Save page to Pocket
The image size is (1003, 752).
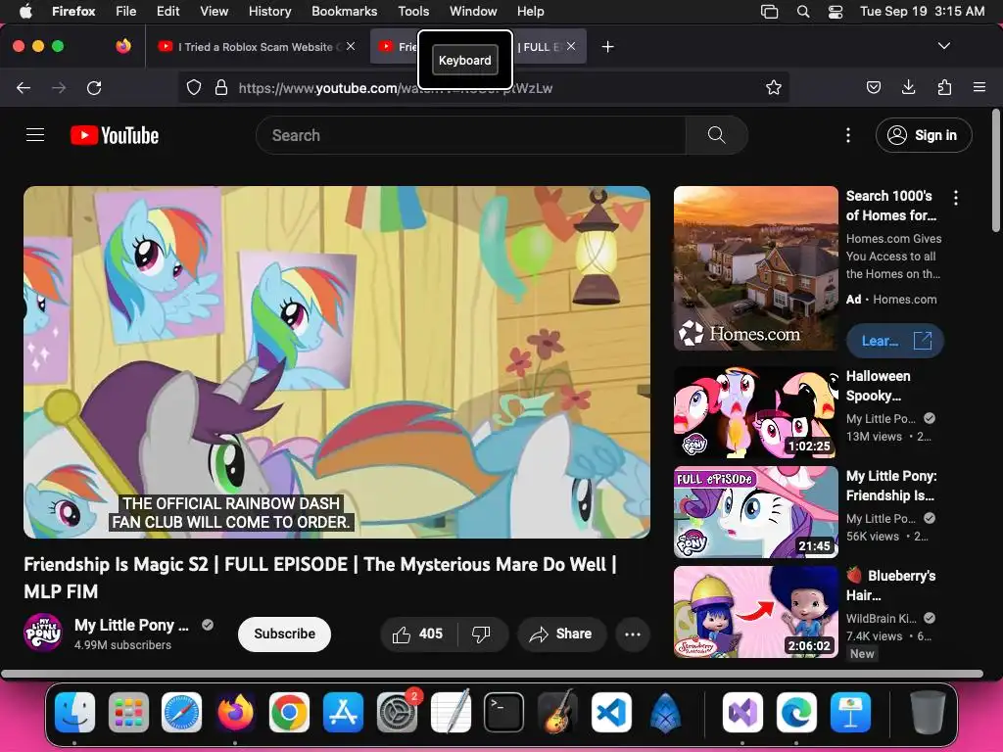pyautogui.click(x=873, y=87)
